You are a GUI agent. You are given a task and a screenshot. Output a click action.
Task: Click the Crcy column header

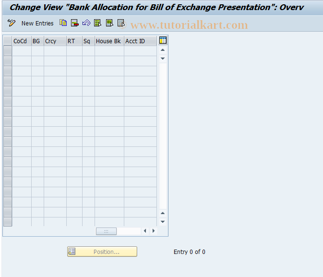[x=55, y=41]
